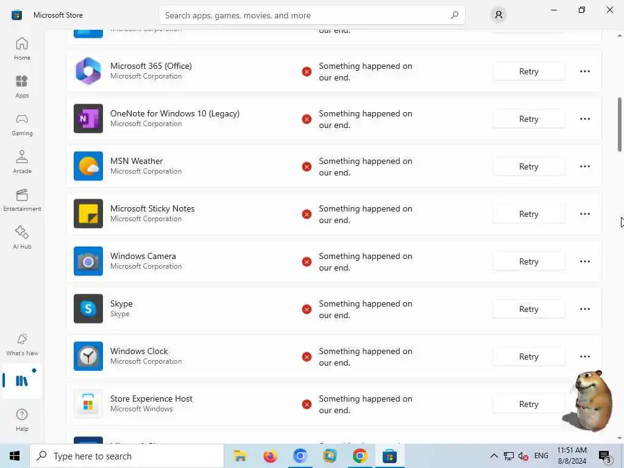Viewport: 624px width, 468px height.
Task: Click the Store Experience Host title
Action: click(x=151, y=399)
